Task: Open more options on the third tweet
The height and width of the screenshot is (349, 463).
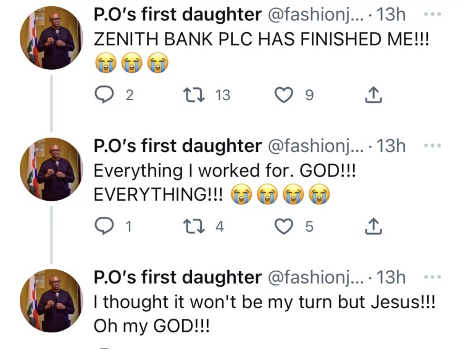Action: (x=433, y=277)
